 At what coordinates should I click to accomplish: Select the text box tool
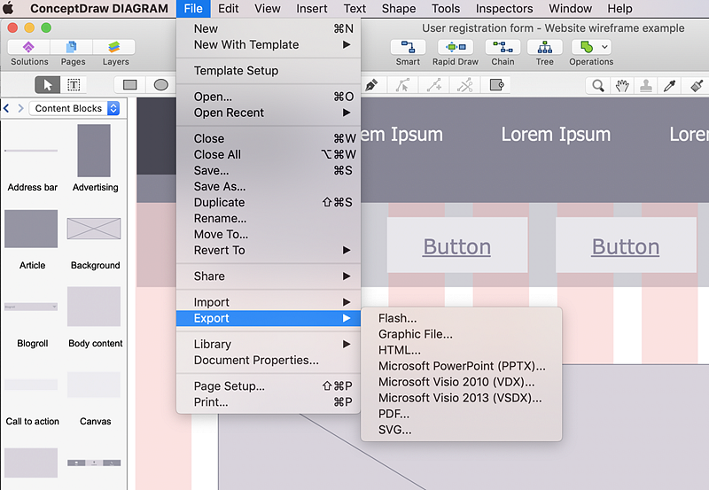click(x=74, y=84)
